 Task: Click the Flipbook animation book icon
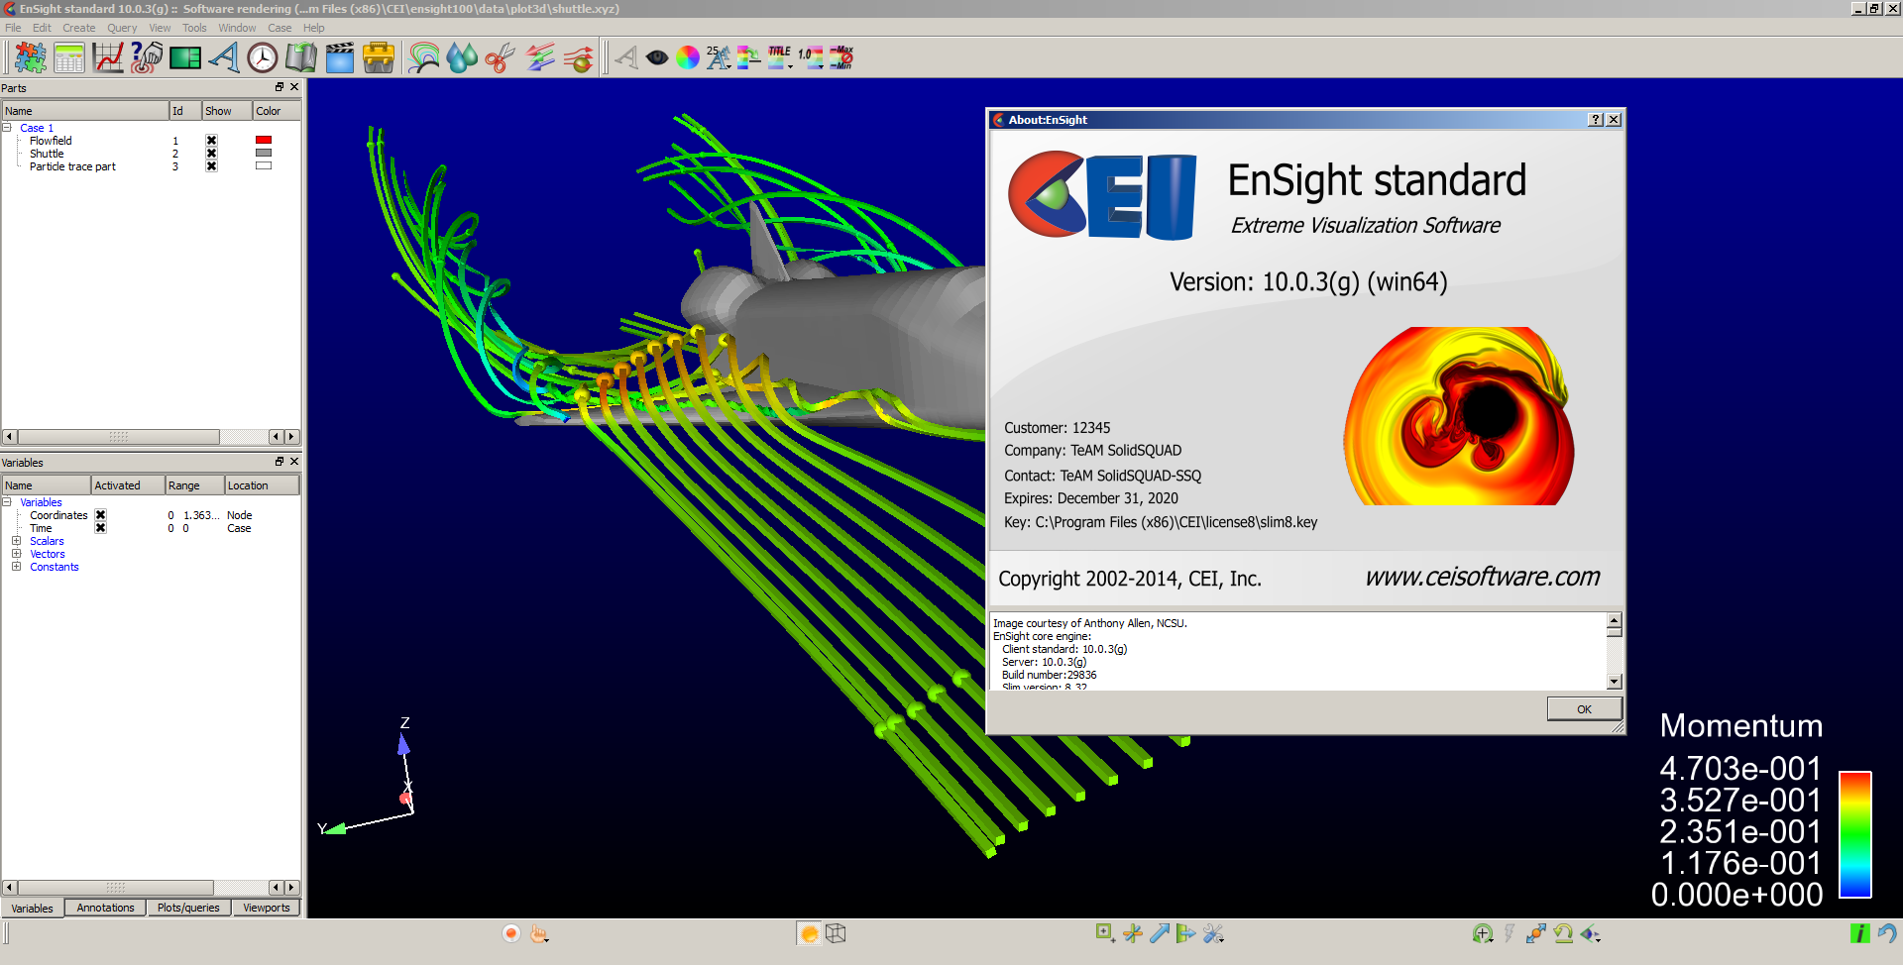(301, 57)
